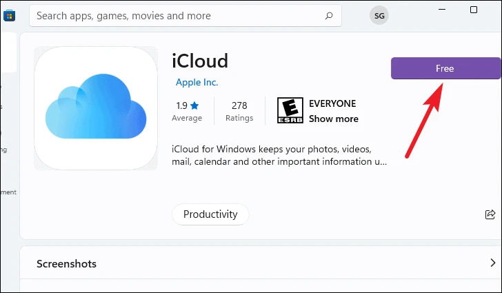Expand Show more rating details
The image size is (502, 293).
(334, 119)
